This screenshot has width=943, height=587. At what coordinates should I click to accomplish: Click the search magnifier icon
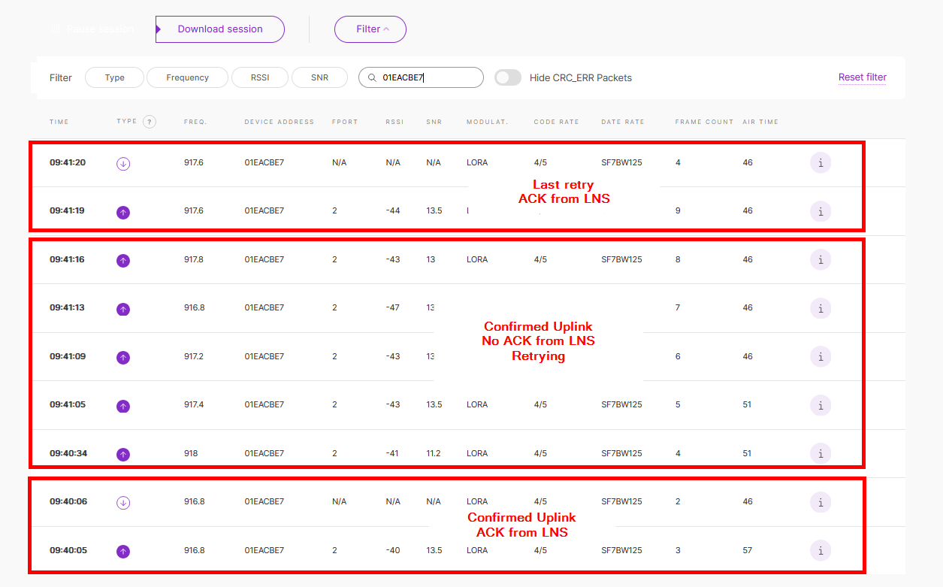[x=372, y=77]
